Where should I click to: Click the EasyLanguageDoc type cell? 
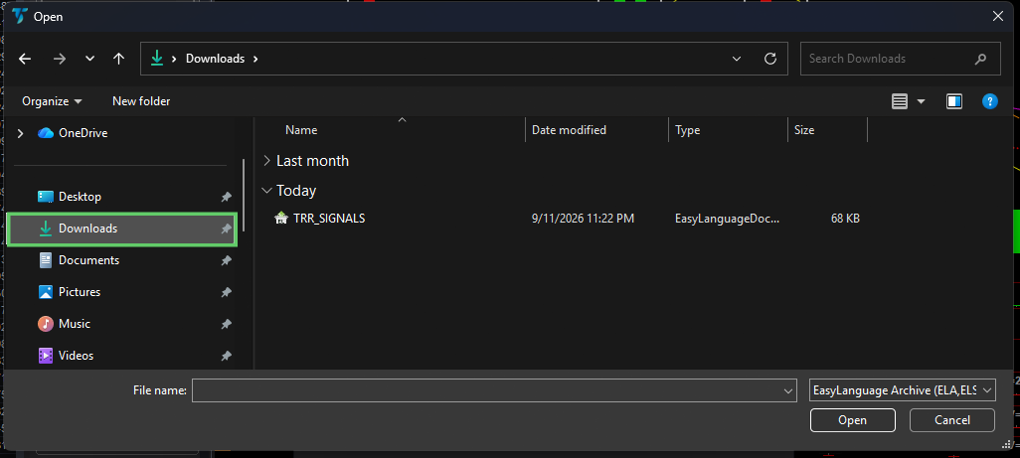point(728,219)
